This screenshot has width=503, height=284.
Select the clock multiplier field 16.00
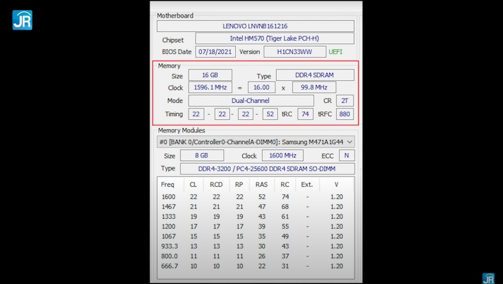click(x=262, y=87)
